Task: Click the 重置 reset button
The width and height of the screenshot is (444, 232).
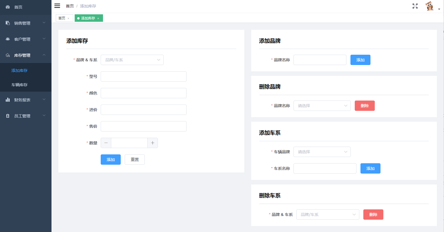Action: (x=134, y=160)
